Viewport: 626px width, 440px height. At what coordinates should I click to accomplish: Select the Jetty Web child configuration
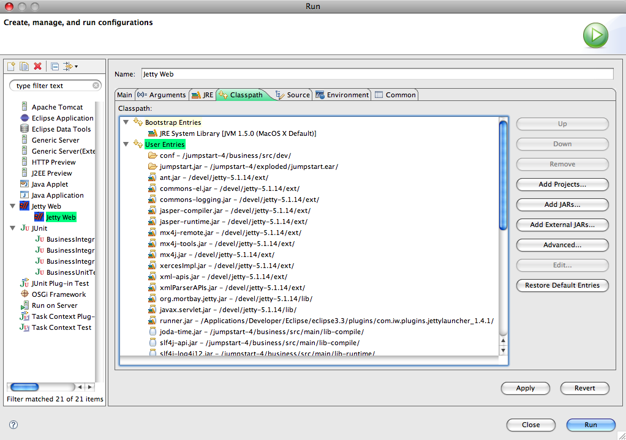tap(61, 217)
